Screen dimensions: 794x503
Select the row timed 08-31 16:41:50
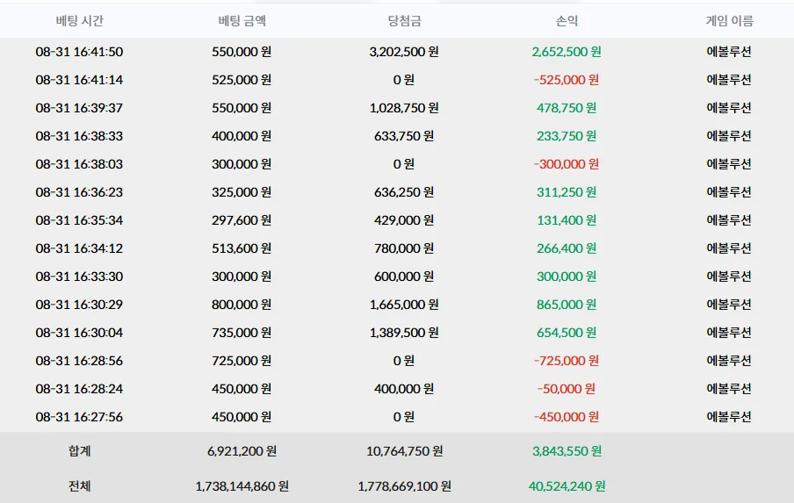[397, 52]
